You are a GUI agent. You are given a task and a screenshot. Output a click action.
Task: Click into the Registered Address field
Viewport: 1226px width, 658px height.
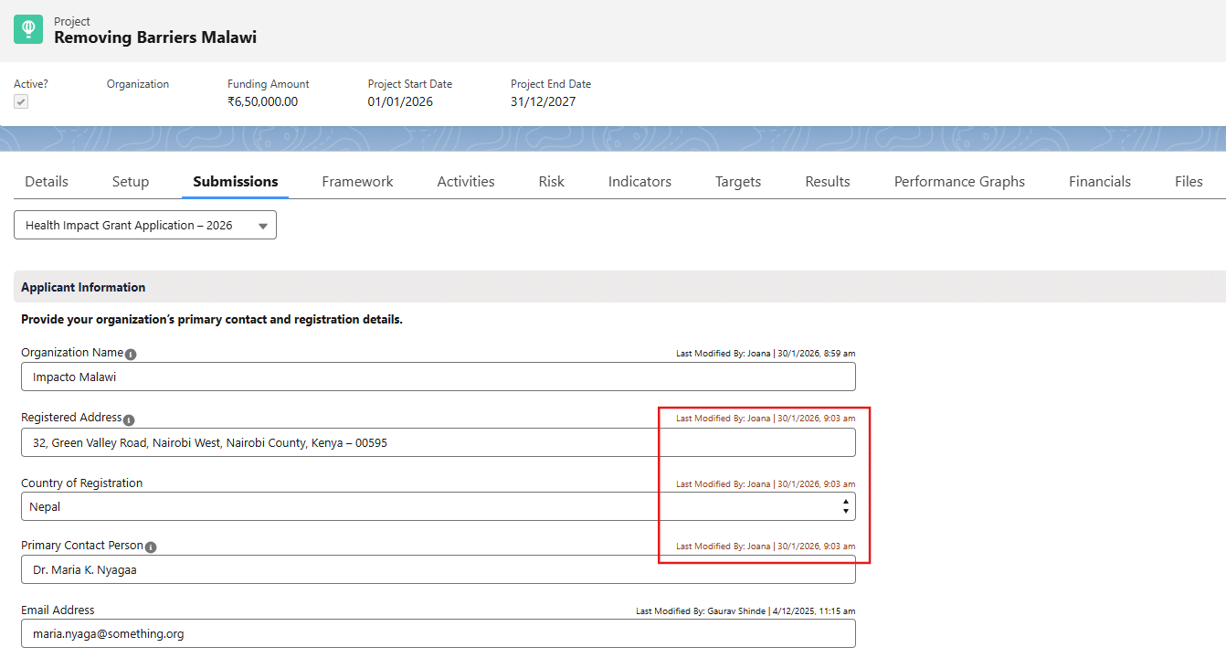click(x=438, y=442)
